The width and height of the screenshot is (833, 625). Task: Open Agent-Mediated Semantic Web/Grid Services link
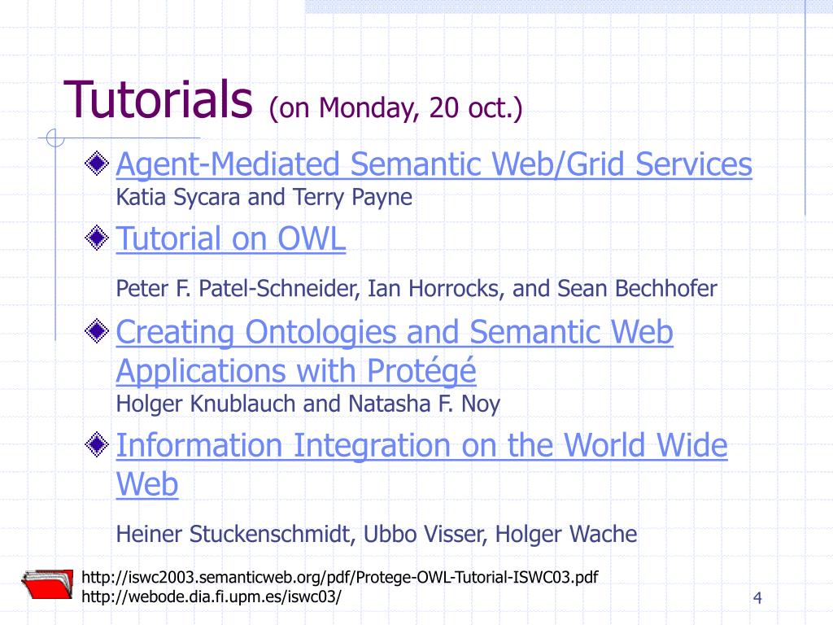tap(434, 164)
